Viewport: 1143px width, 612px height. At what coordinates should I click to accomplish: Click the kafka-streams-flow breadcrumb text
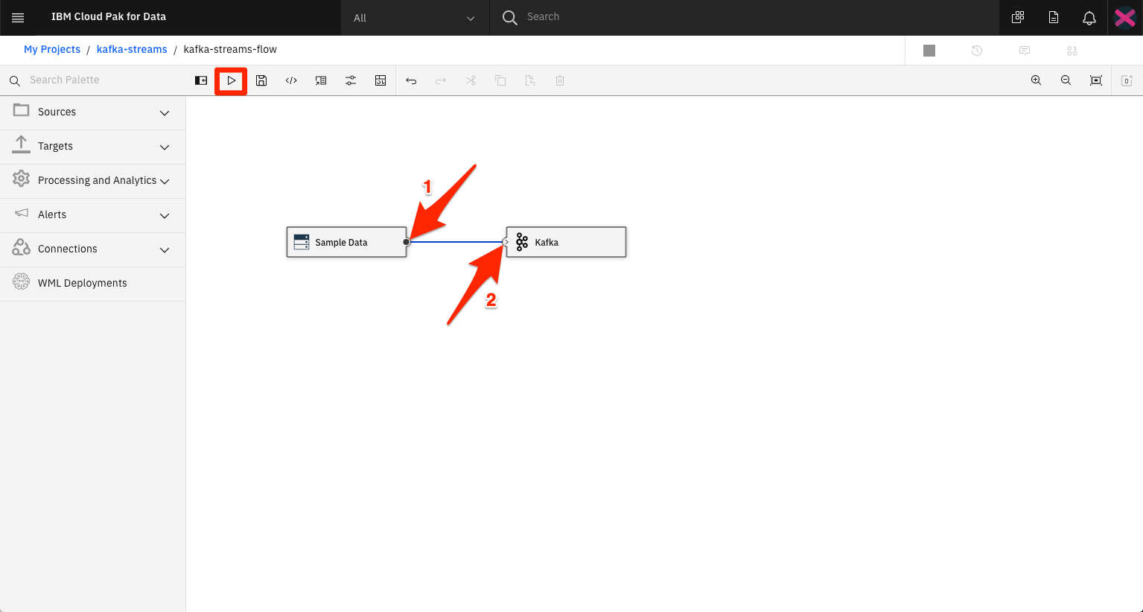pos(230,49)
